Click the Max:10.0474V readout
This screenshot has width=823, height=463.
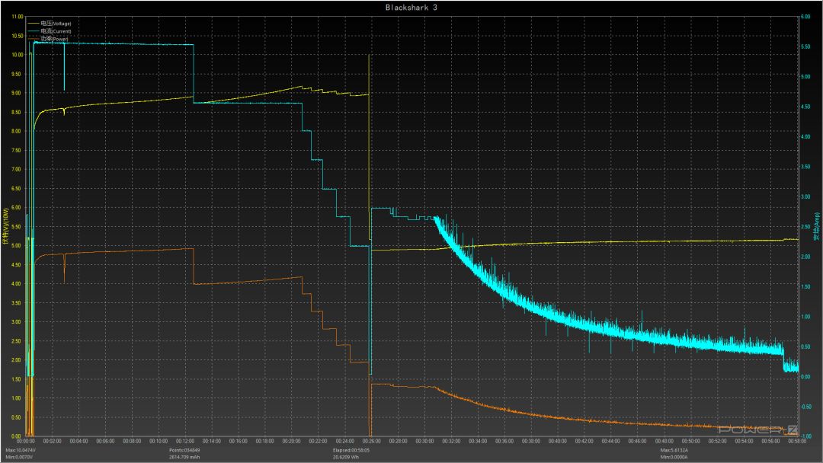(x=21, y=450)
